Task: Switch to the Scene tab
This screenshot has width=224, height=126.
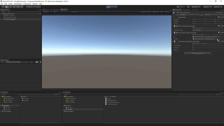Action: tap(46, 10)
